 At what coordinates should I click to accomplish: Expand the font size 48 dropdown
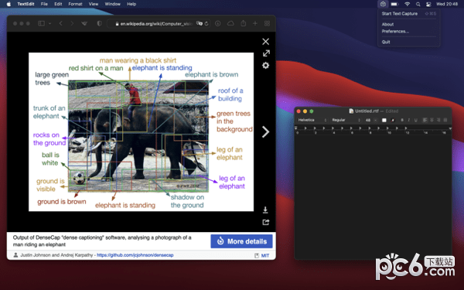click(x=376, y=120)
